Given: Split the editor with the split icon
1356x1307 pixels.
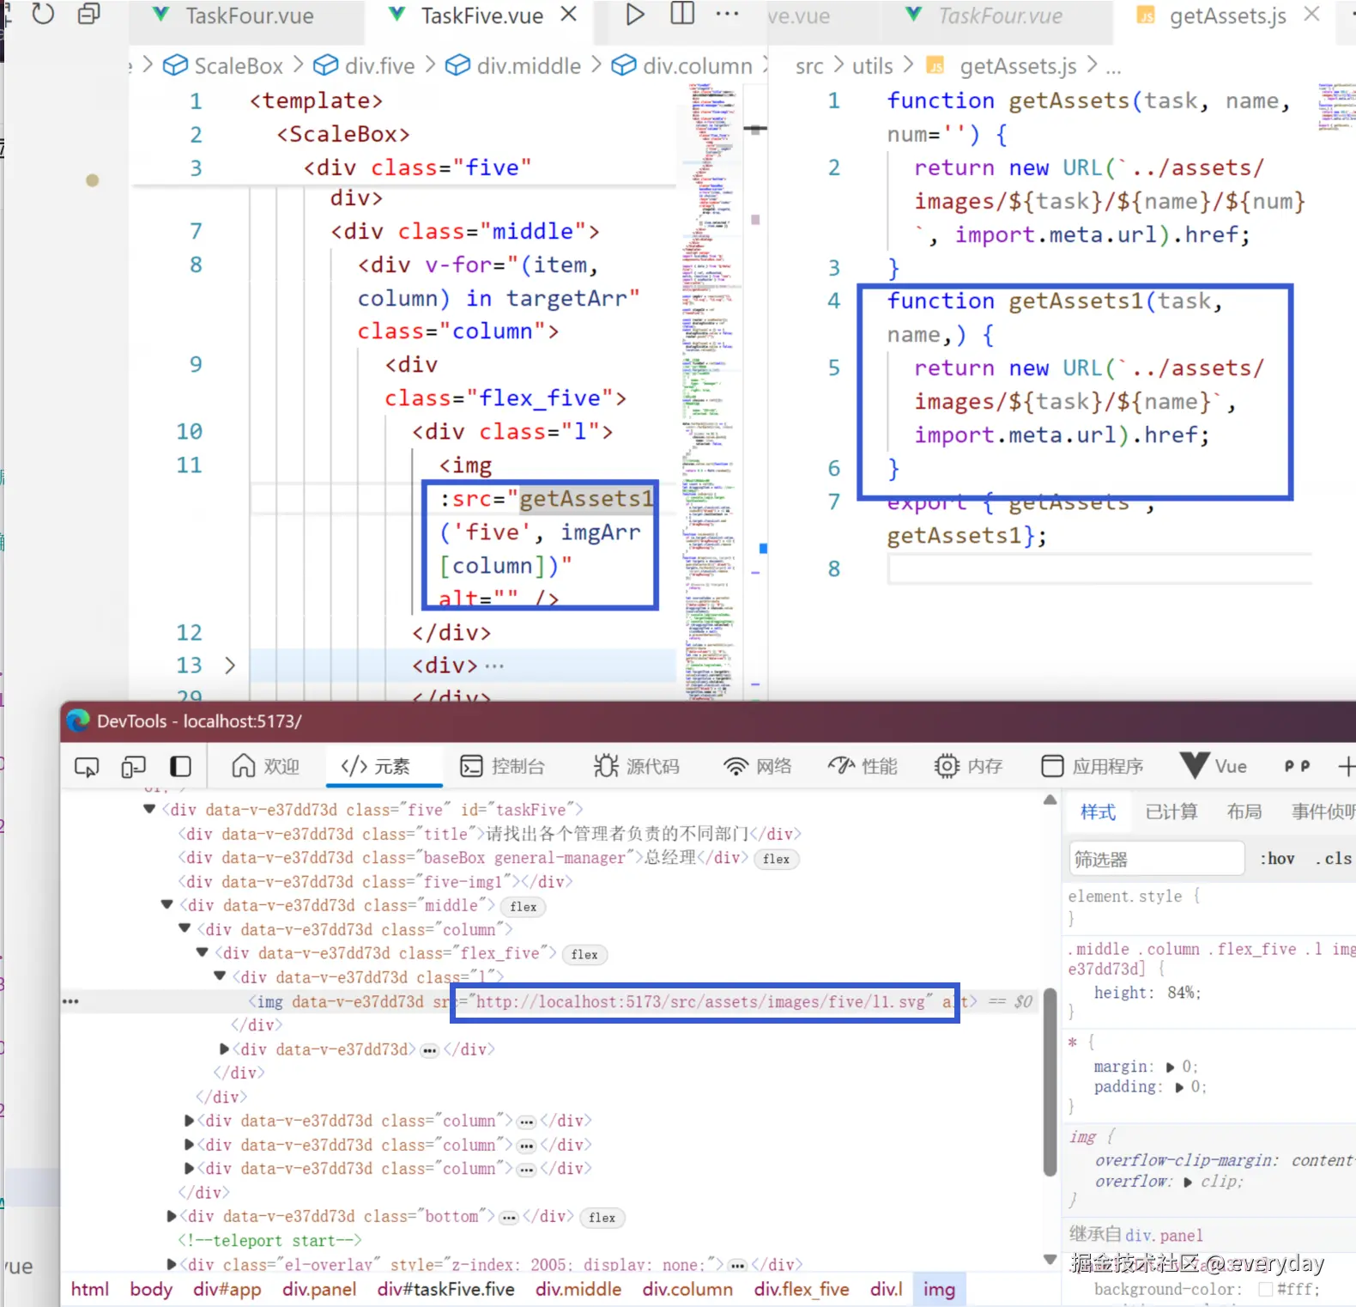Looking at the screenshot, I should click(682, 14).
